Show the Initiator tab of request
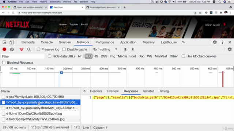The image size is (234, 131). [x=148, y=91]
